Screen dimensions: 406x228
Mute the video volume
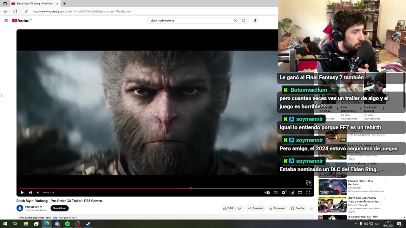[x=38, y=193]
